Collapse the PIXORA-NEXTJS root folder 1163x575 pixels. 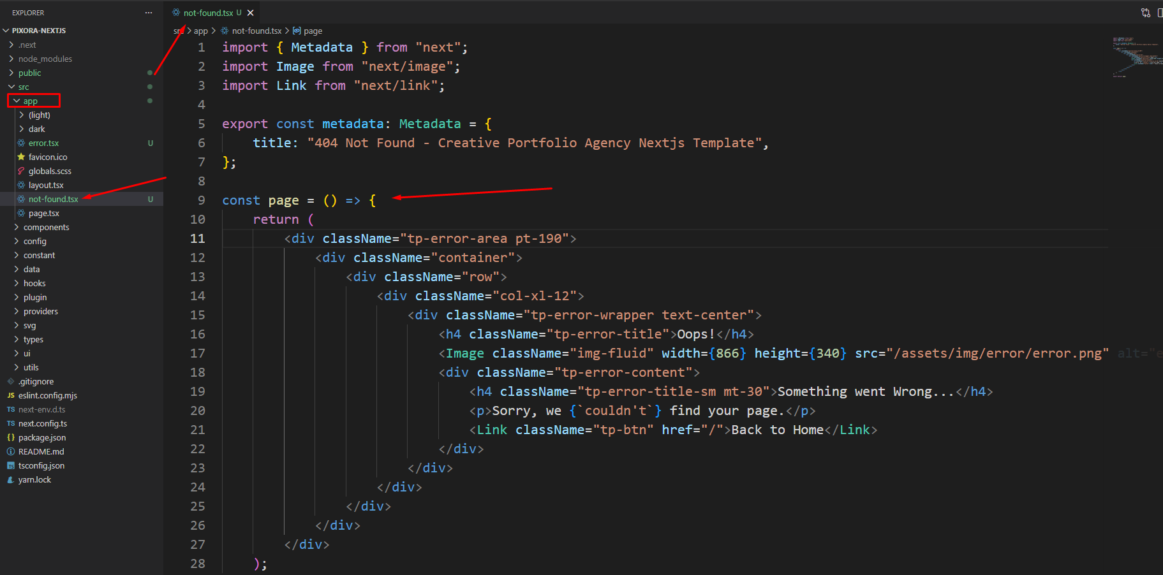pos(6,31)
